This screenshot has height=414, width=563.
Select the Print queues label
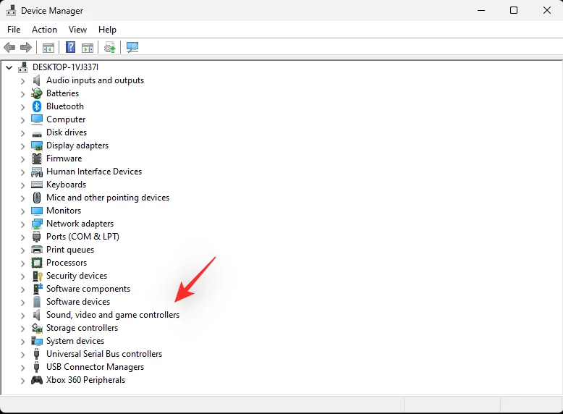click(70, 250)
